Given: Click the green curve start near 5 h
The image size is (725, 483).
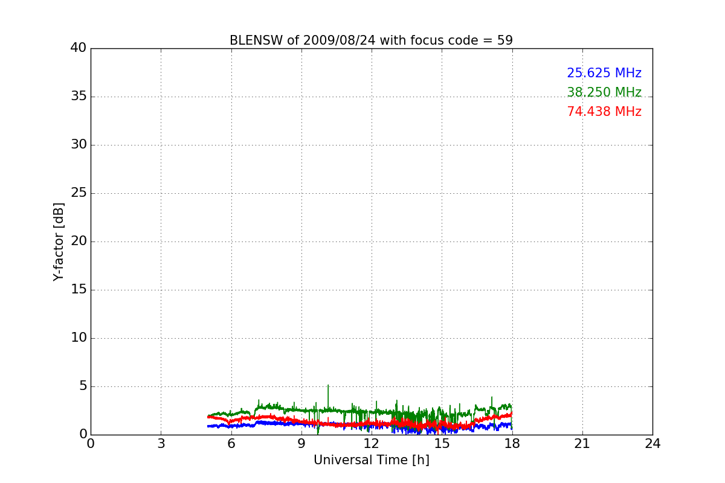Looking at the screenshot, I should [208, 416].
